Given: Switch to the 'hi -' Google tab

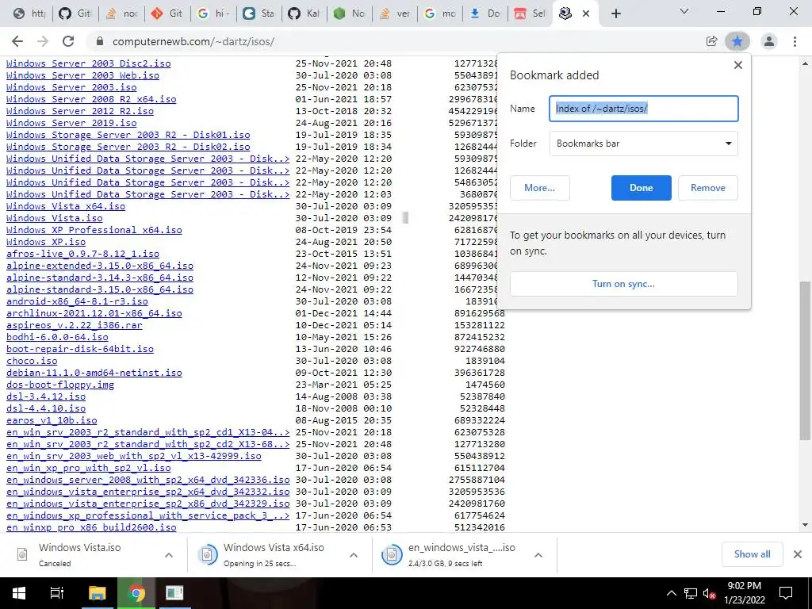Looking at the screenshot, I should pyautogui.click(x=213, y=13).
